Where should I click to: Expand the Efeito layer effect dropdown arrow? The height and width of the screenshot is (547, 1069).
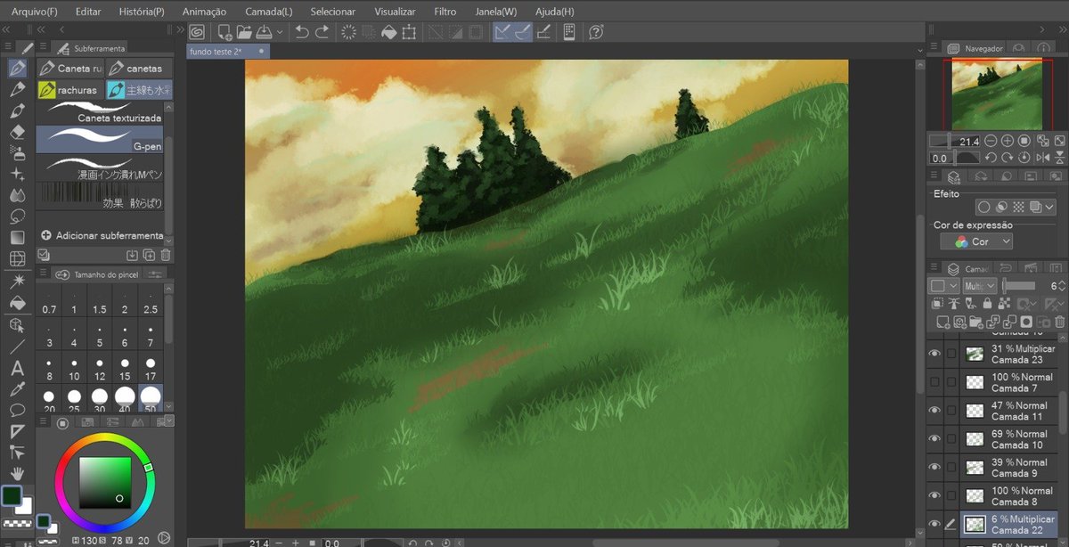[1050, 207]
